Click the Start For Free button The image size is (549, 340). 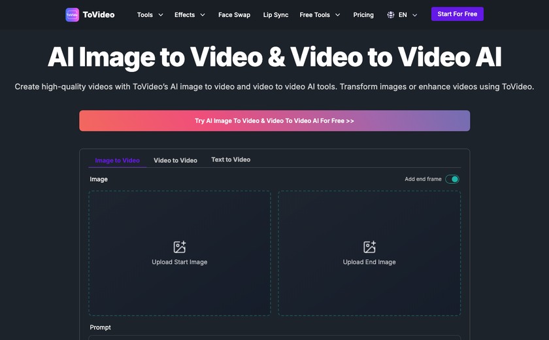[457, 14]
